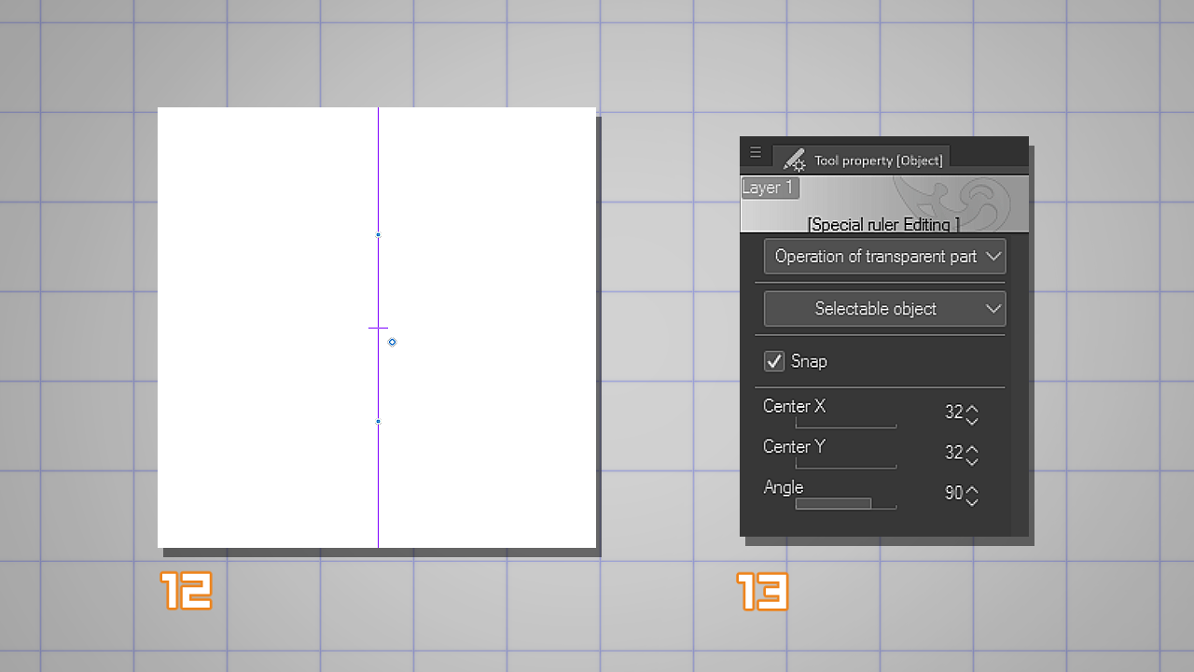Click the Center X slider bar
The height and width of the screenshot is (672, 1194).
coord(845,425)
